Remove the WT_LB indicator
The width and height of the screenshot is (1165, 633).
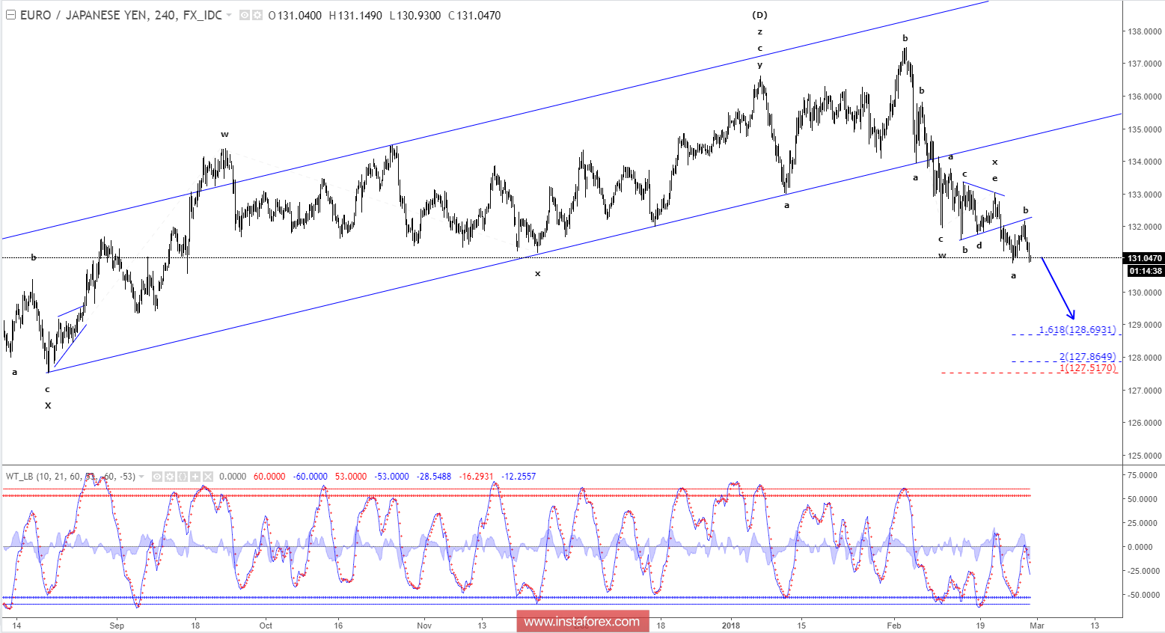[210, 476]
